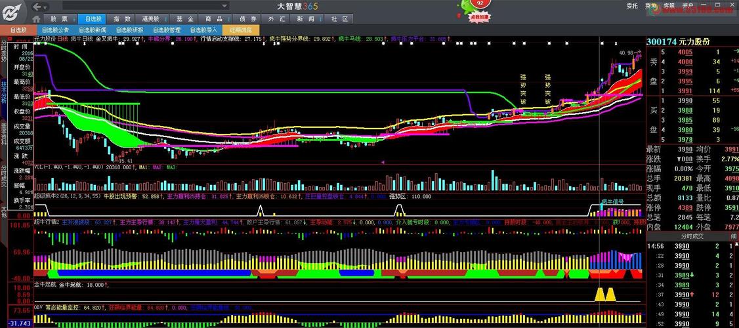Viewport: 739px width, 328px height.
Task: Click the VOL indicator label
Action: pos(39,167)
